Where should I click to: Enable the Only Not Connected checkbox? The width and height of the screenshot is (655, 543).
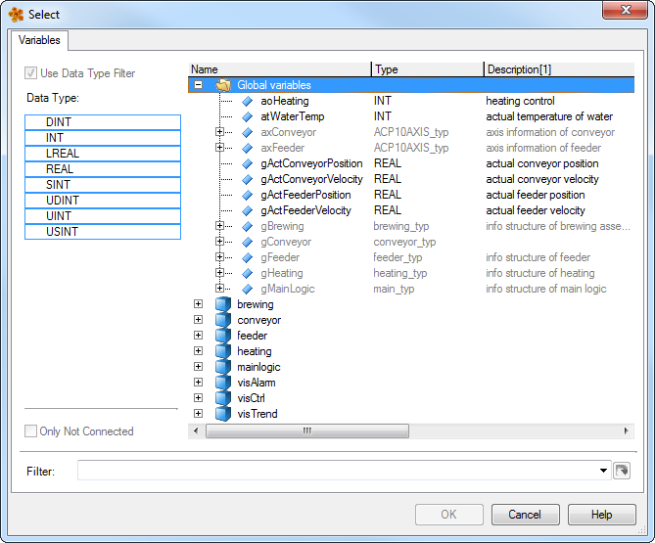(x=31, y=431)
